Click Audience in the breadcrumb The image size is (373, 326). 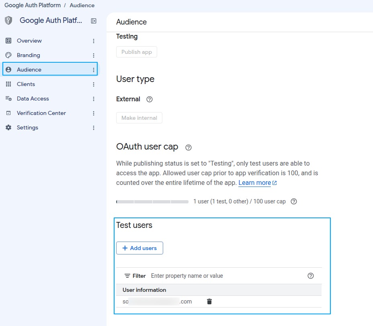(x=82, y=5)
